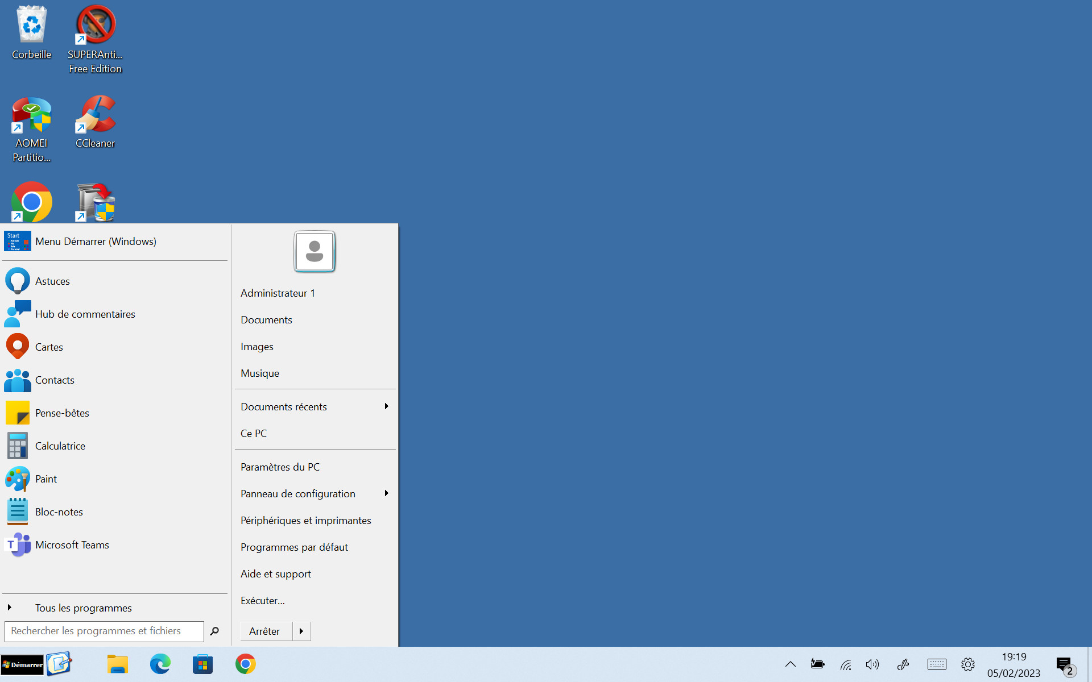1092x682 pixels.
Task: Launch Pense-bêtes sticky notes
Action: [115, 413]
